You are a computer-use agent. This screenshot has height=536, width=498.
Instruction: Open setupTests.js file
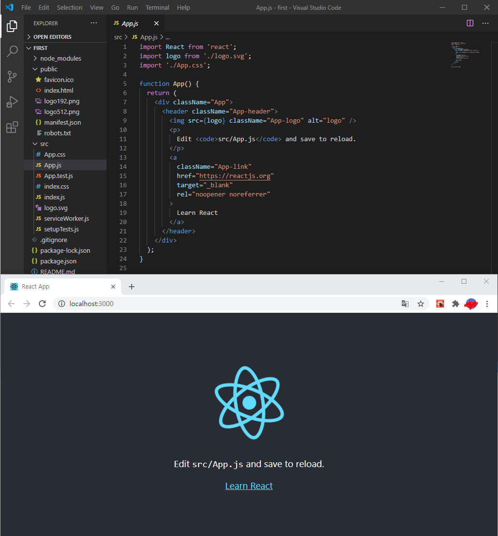65,229
